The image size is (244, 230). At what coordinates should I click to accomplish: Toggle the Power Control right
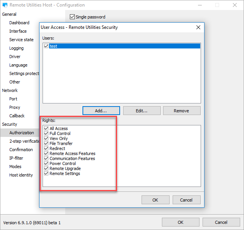coord(46,163)
